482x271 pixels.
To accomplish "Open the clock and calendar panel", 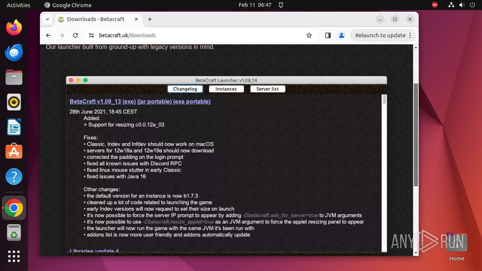I will (255, 5).
